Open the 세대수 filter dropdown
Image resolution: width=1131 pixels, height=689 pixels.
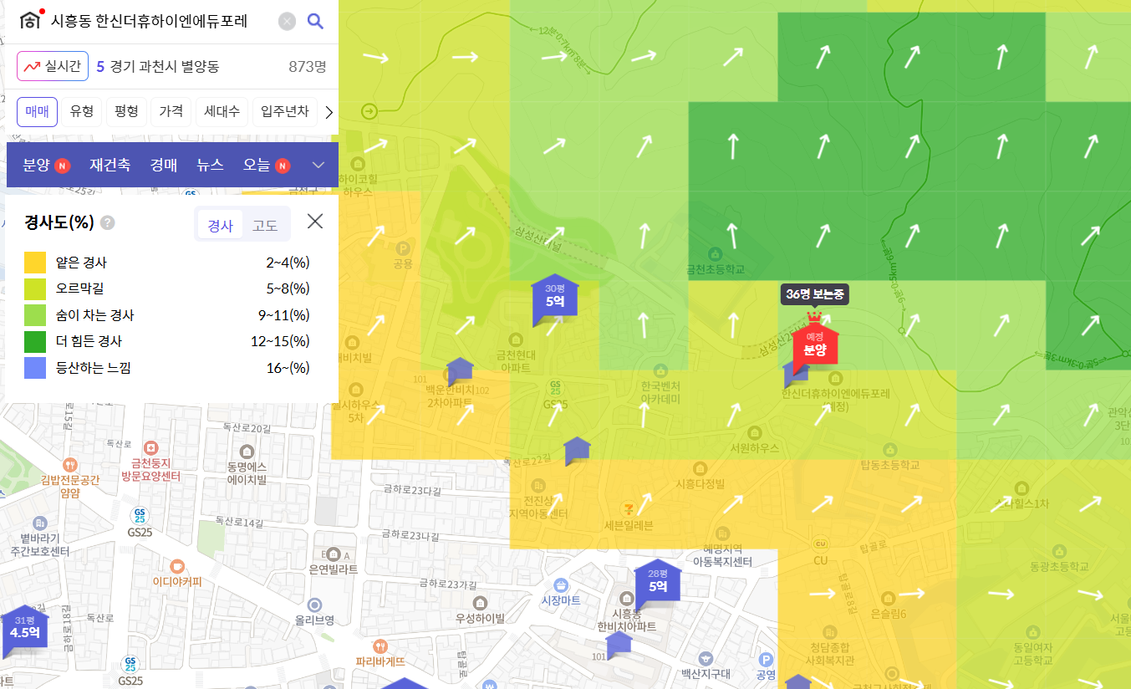point(222,112)
